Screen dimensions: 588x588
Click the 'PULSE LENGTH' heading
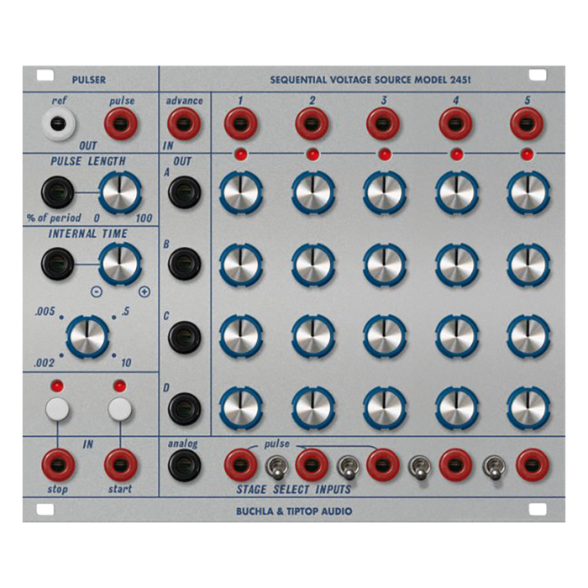(88, 161)
